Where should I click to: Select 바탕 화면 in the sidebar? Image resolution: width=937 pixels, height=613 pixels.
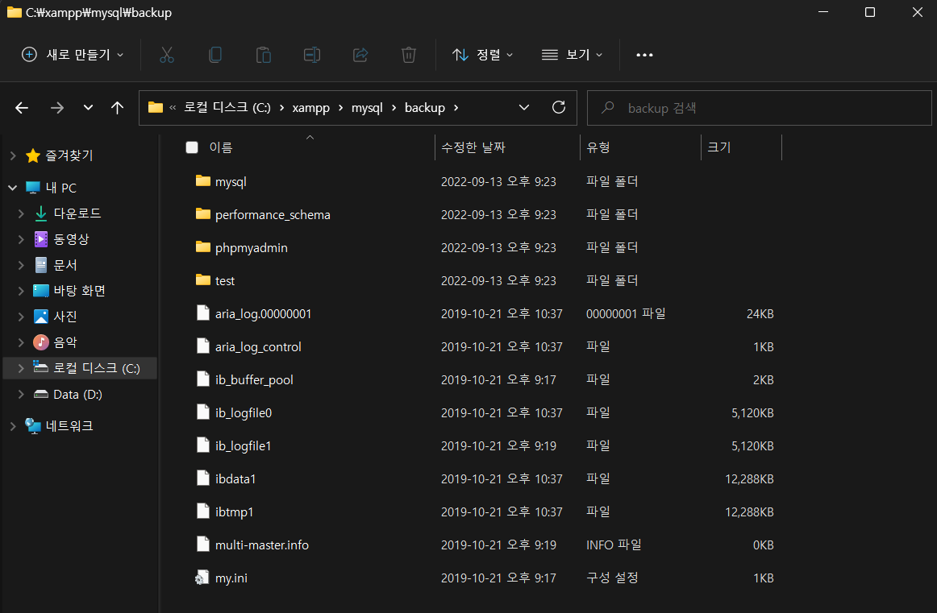tap(80, 291)
